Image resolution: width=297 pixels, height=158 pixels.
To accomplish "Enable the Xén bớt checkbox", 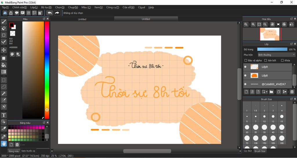I will click(x=266, y=60).
